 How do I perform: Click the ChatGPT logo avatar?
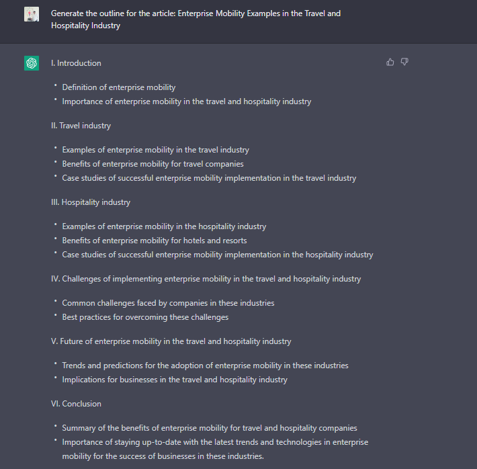click(x=32, y=63)
